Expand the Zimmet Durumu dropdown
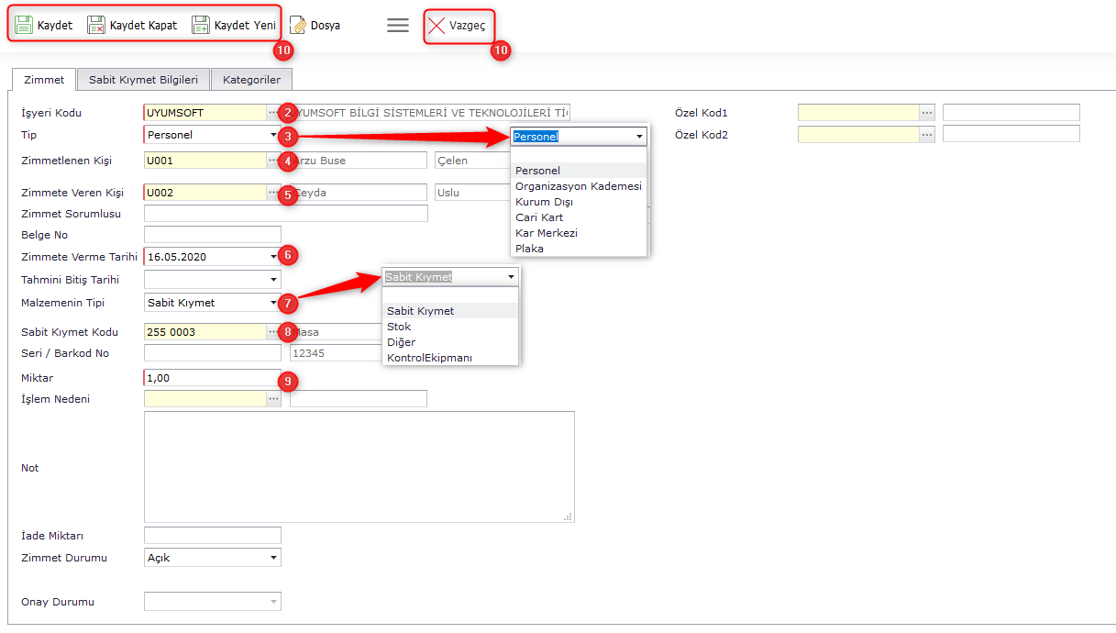Viewport: 1116px width, 633px height. (273, 558)
